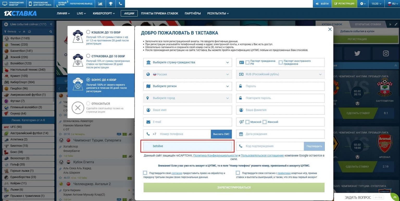Select the Отказаться bonus option
This screenshot has width=400, height=201.
tap(101, 108)
